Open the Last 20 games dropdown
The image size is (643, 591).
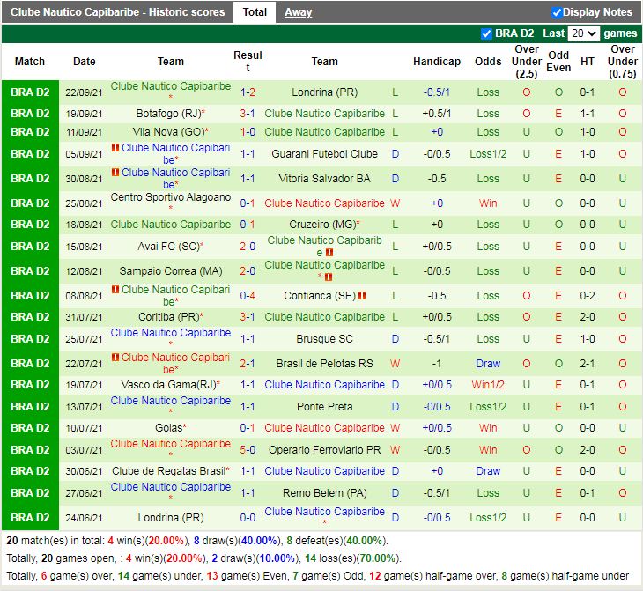(x=583, y=33)
